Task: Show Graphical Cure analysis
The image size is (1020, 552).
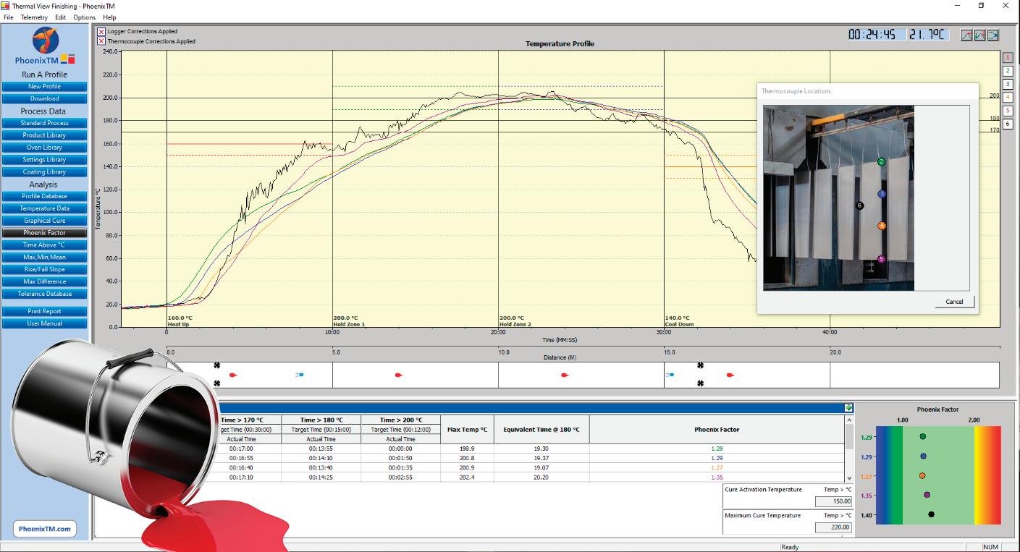Action: (x=45, y=221)
